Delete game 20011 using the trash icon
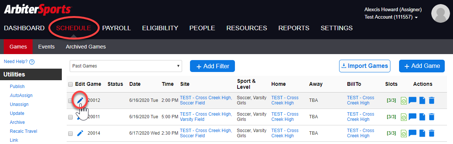This screenshot has width=453, height=144. click(x=432, y=117)
